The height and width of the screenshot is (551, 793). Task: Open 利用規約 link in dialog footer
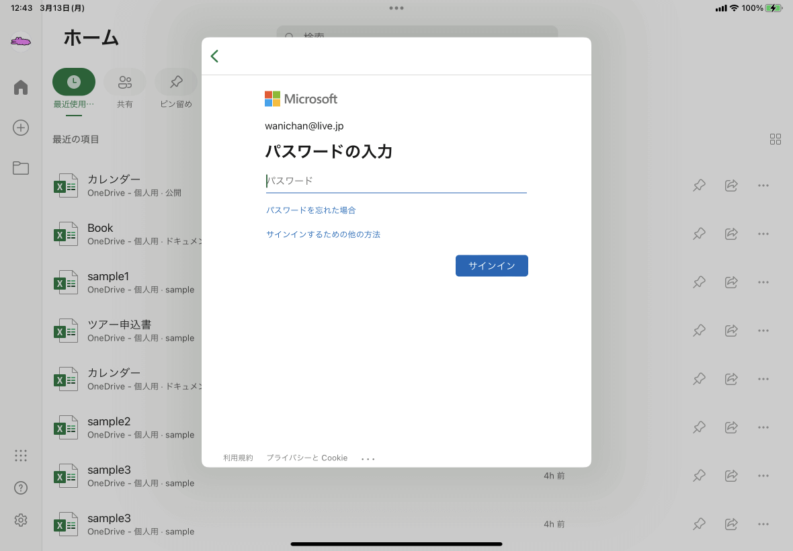[238, 458]
